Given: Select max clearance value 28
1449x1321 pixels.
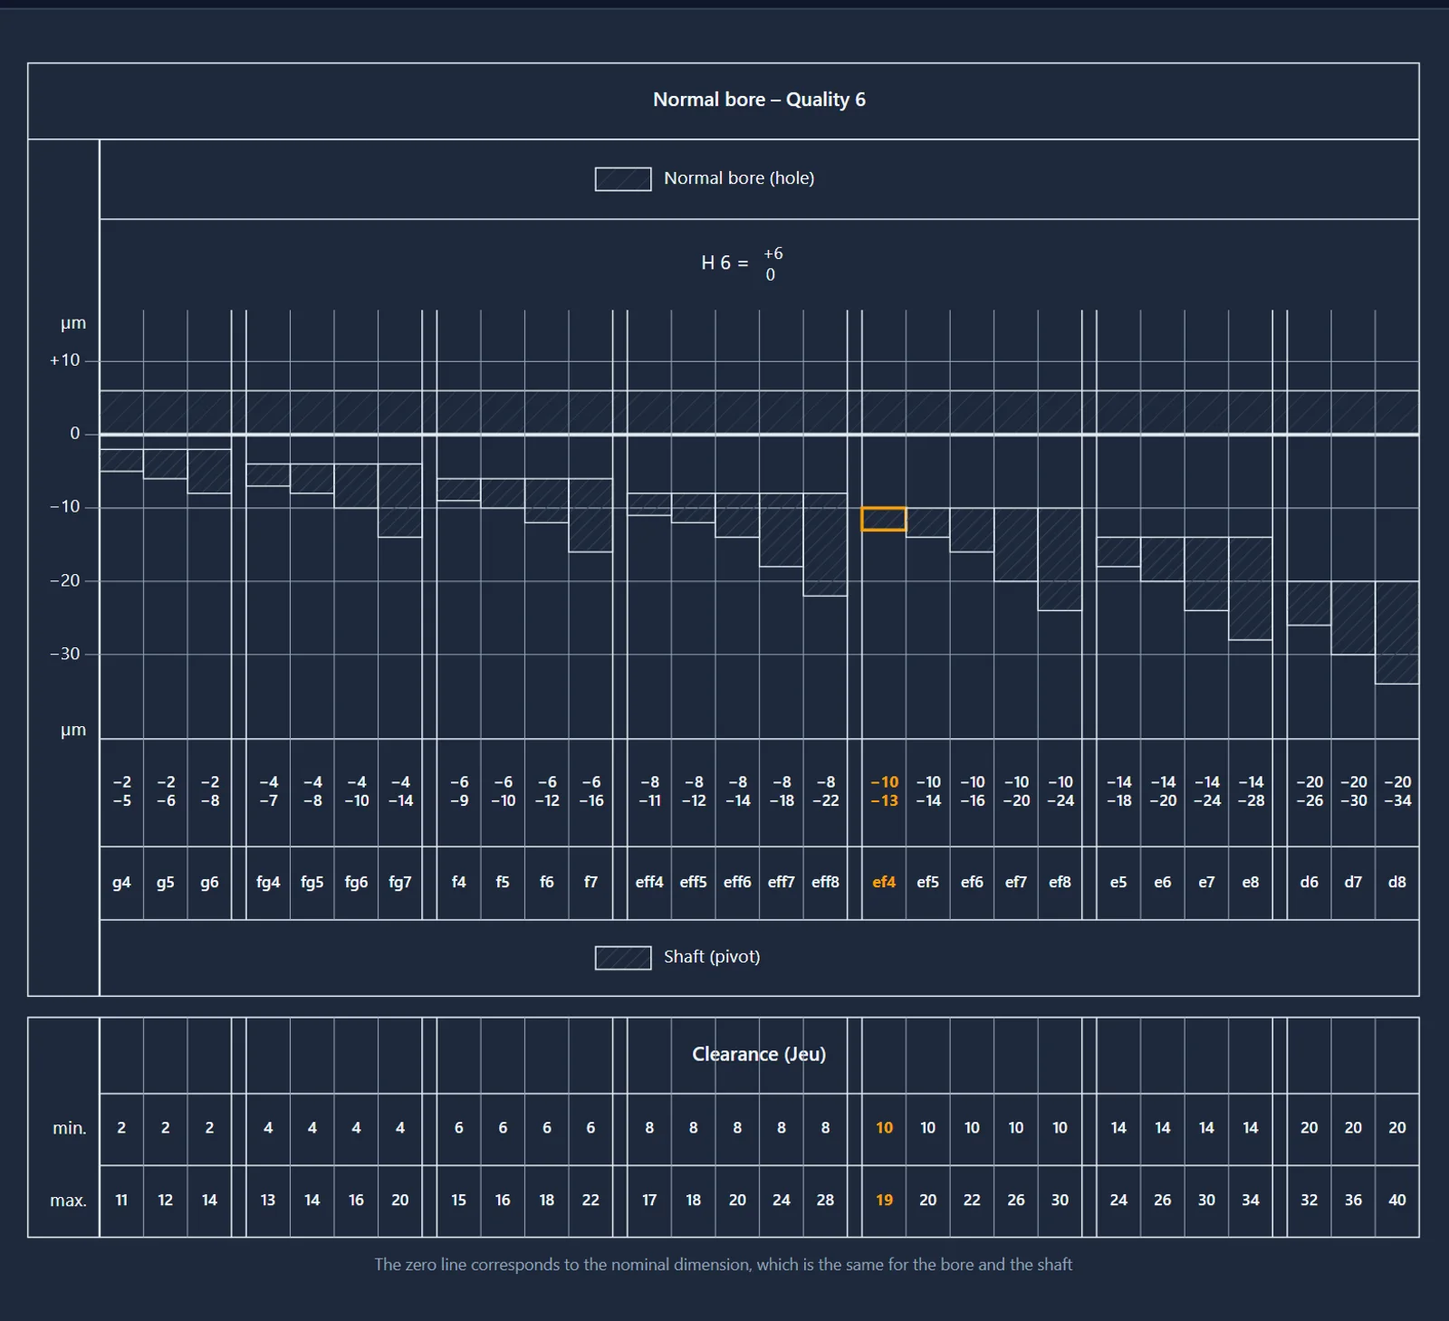Looking at the screenshot, I should [x=825, y=1201].
